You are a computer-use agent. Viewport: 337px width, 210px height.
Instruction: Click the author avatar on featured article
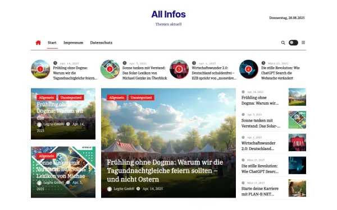click(110, 189)
